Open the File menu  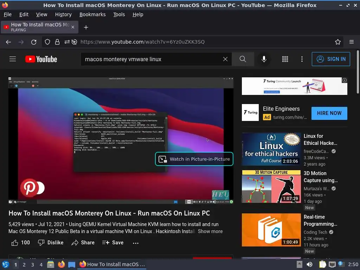tap(8, 14)
